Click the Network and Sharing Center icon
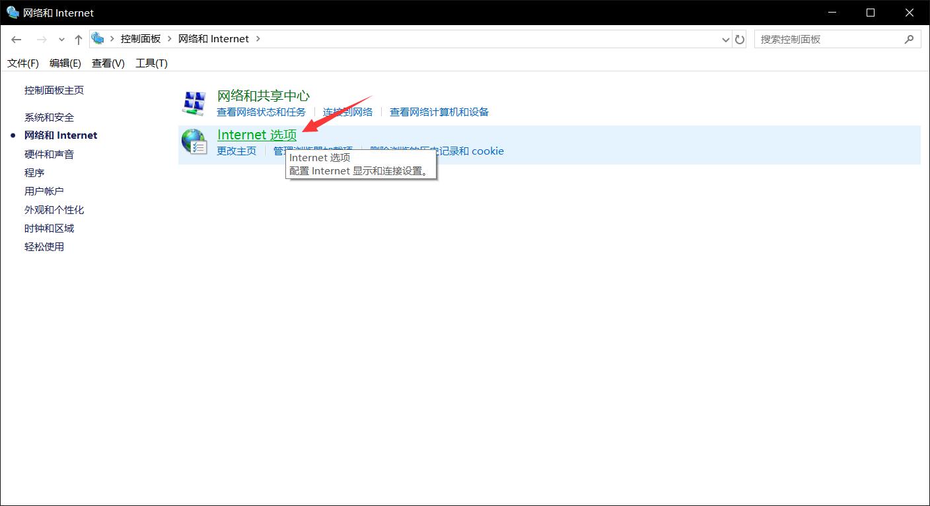This screenshot has height=506, width=930. pyautogui.click(x=194, y=102)
